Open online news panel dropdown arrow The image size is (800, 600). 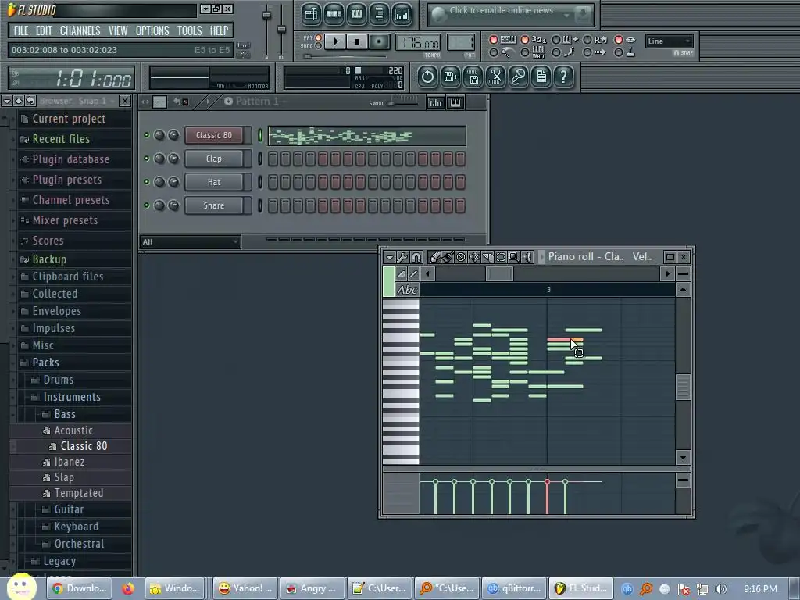click(x=566, y=16)
